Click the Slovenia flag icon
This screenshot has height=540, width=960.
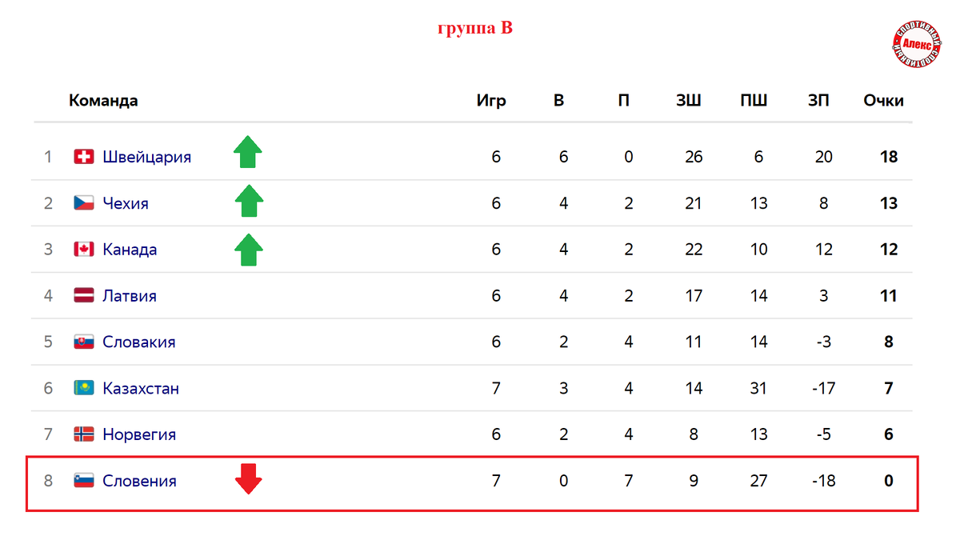pyautogui.click(x=84, y=481)
